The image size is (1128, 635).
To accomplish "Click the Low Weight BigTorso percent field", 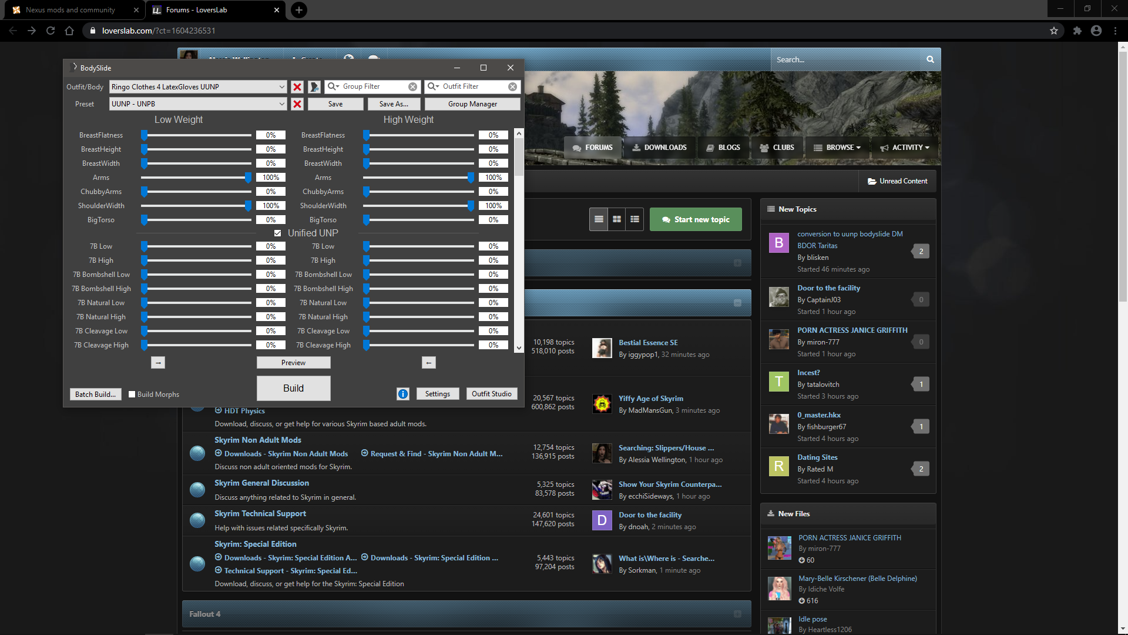I will tap(271, 220).
